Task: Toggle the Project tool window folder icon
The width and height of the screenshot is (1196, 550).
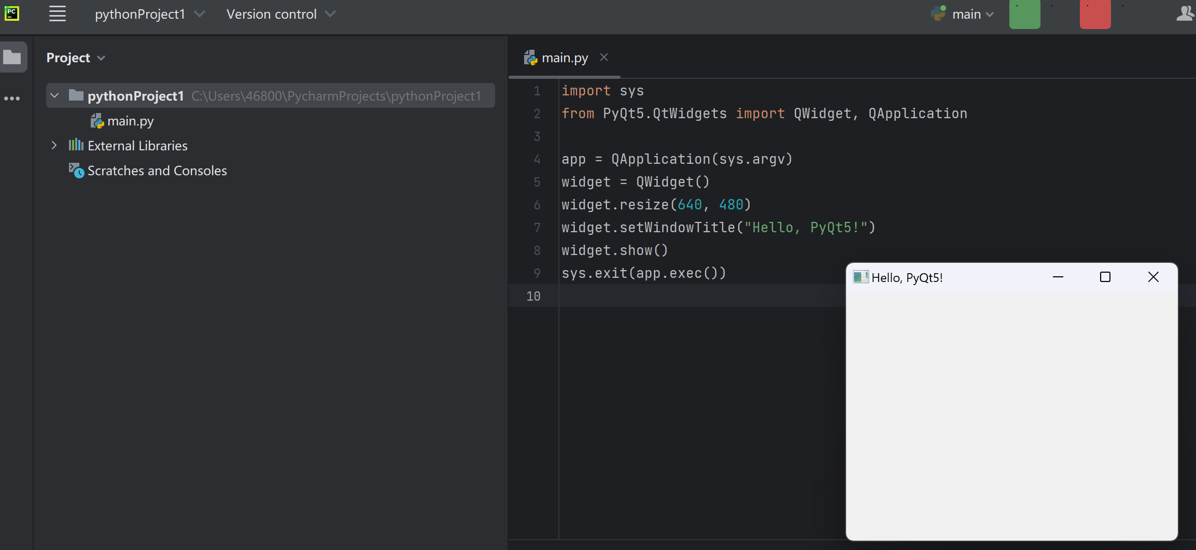Action: pos(12,57)
